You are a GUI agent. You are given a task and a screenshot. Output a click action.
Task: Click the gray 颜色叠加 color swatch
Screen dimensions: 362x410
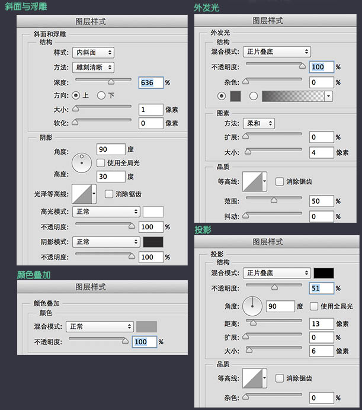tap(146, 326)
